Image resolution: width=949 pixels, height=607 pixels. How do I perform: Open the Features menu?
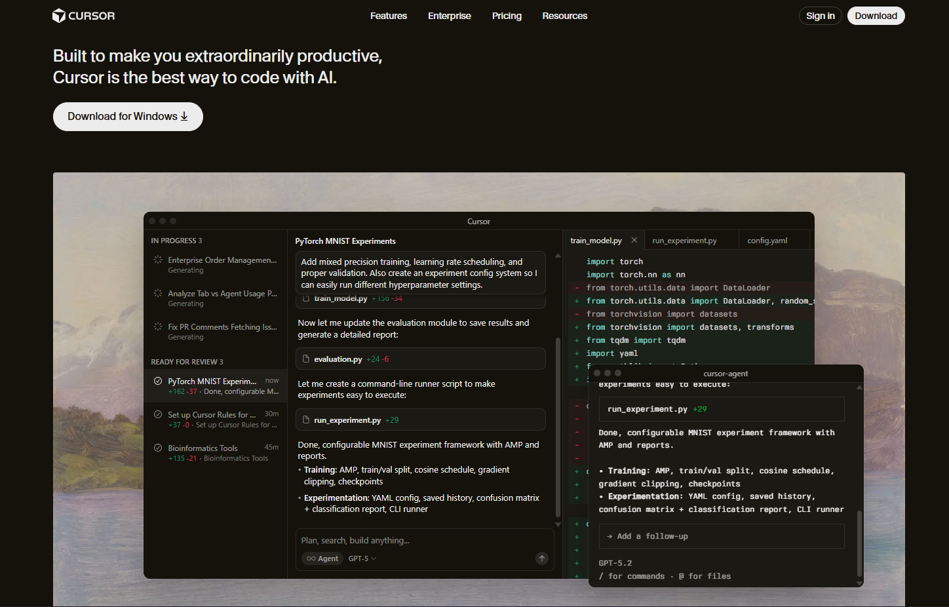[x=389, y=16]
